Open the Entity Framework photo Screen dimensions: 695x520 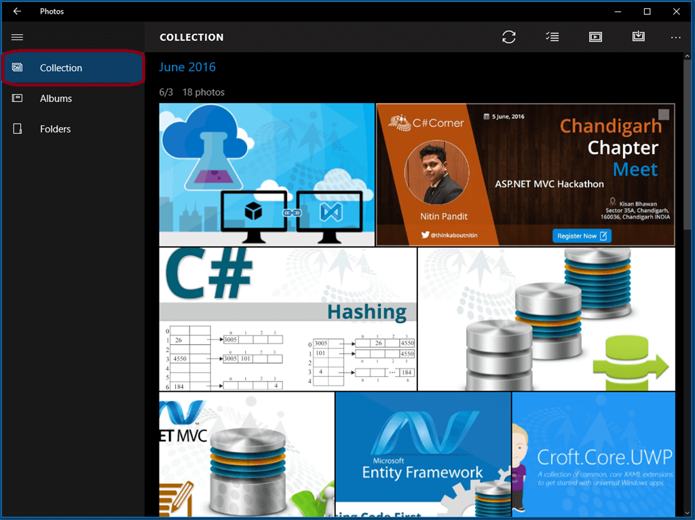pyautogui.click(x=424, y=454)
